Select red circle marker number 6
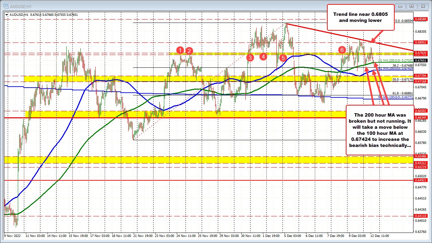The height and width of the screenshot is (243, 432). pos(342,50)
